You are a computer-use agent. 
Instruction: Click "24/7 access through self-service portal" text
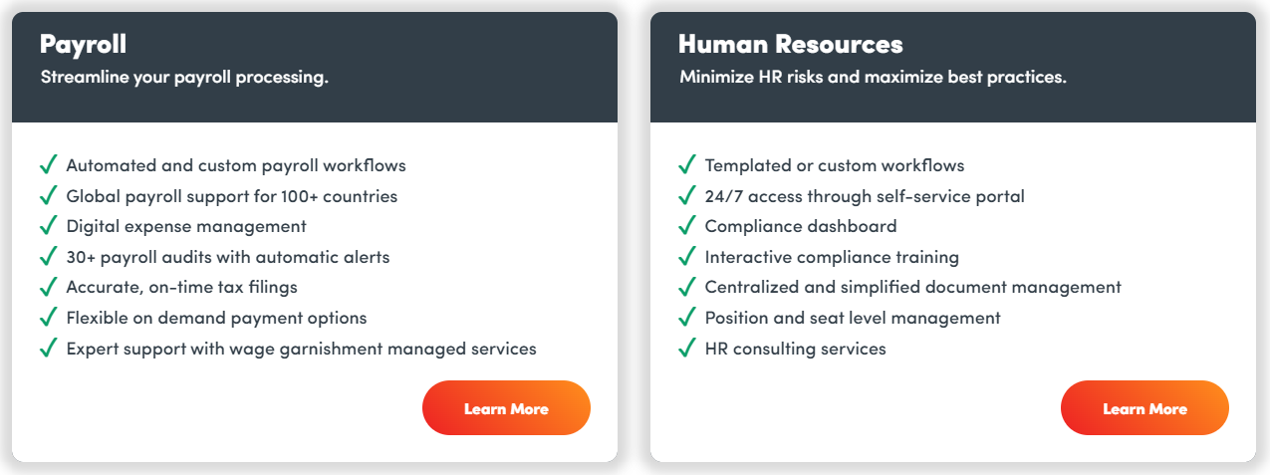point(865,196)
